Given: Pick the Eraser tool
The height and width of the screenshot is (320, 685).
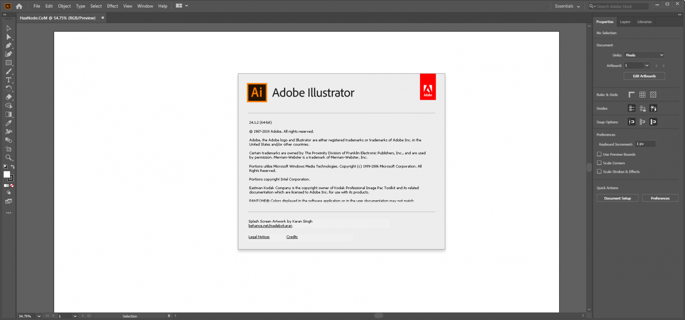Looking at the screenshot, I should click(x=8, y=97).
